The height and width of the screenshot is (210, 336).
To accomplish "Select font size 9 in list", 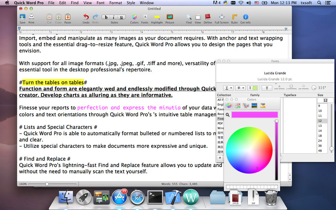I will click(x=322, y=106).
